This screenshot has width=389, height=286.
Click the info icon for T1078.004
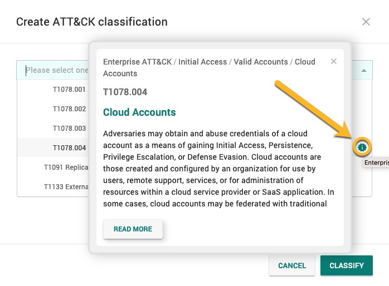(x=362, y=147)
